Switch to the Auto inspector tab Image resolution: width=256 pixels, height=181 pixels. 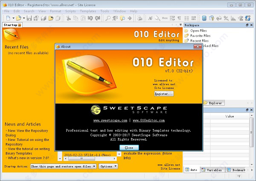click(192, 170)
